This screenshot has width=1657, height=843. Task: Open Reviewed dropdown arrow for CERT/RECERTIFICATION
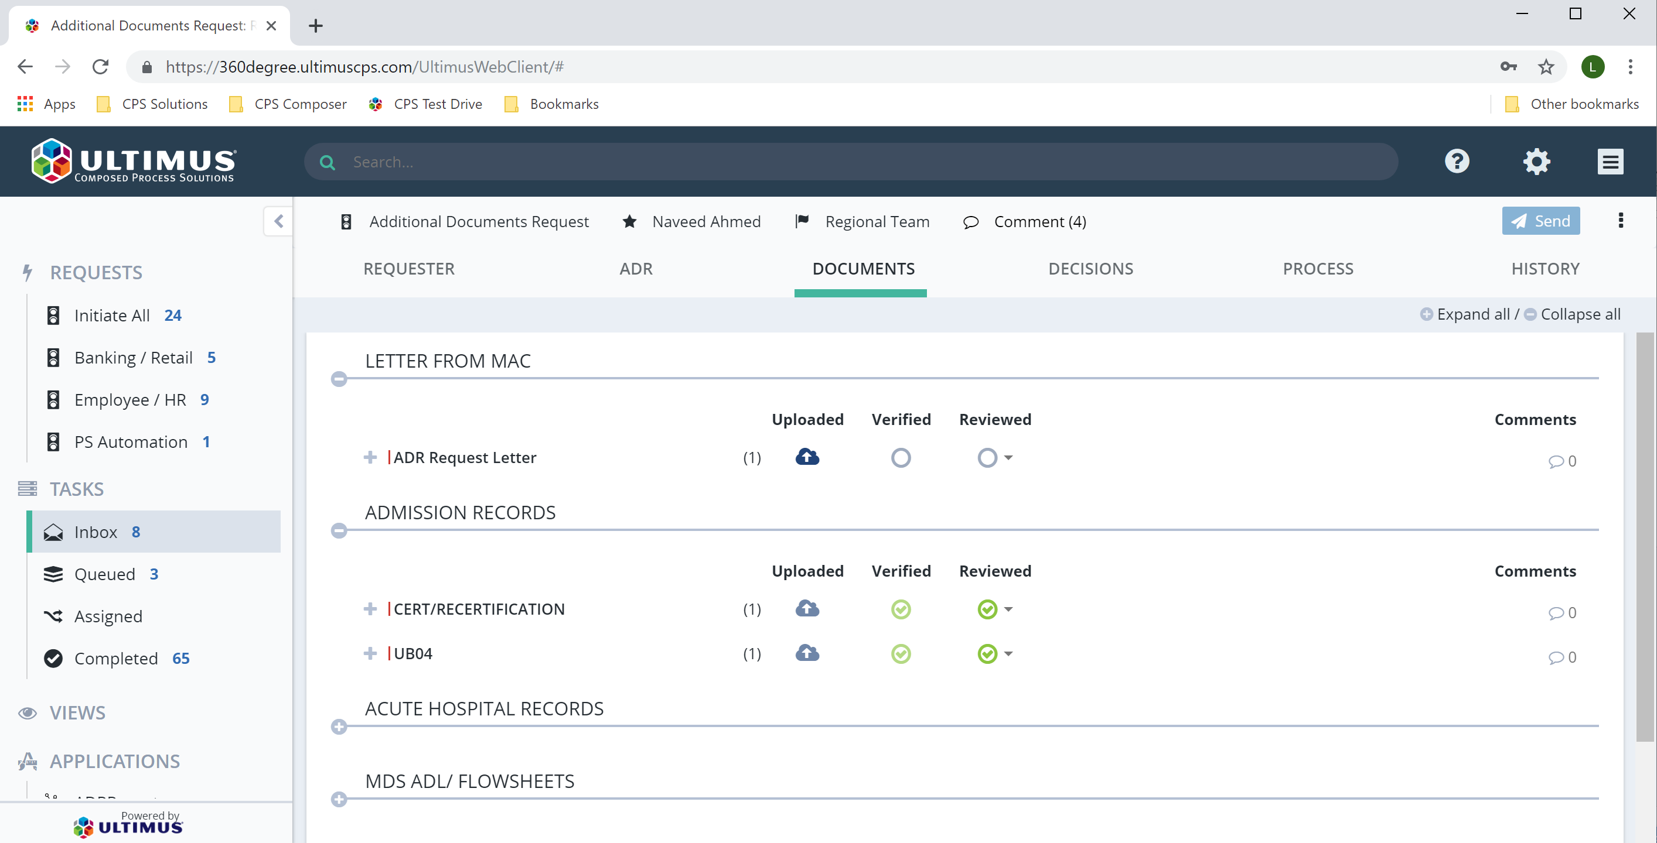coord(1008,609)
